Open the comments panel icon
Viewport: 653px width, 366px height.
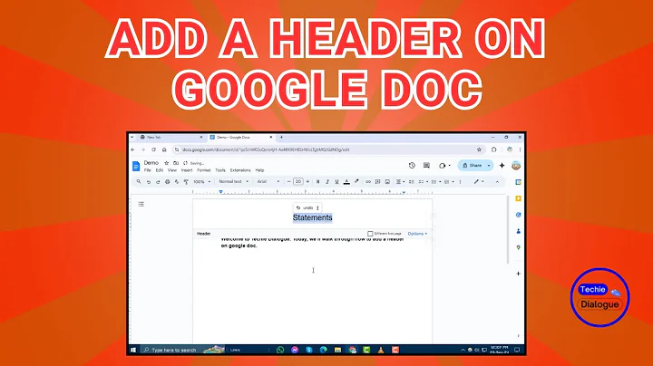click(426, 166)
